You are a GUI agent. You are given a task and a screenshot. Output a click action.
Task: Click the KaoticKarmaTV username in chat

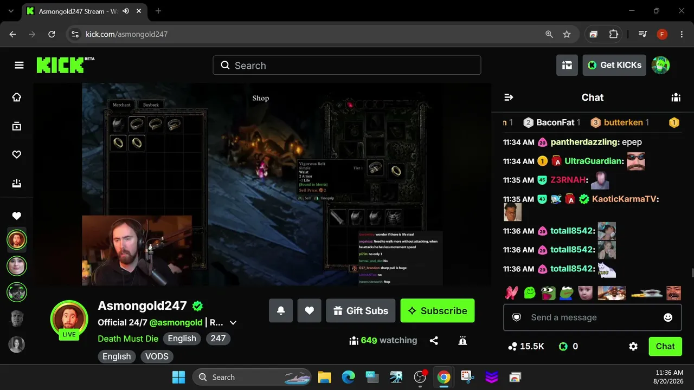pyautogui.click(x=625, y=199)
